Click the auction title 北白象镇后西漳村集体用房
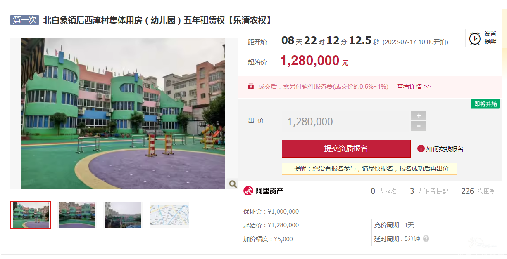The width and height of the screenshot is (507, 259). (x=93, y=20)
